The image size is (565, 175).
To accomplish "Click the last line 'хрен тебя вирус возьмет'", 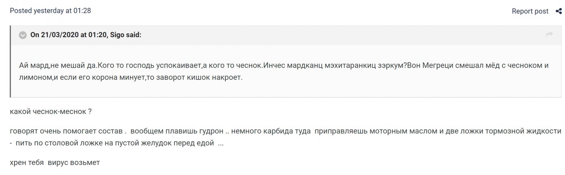I will tap(55, 163).
